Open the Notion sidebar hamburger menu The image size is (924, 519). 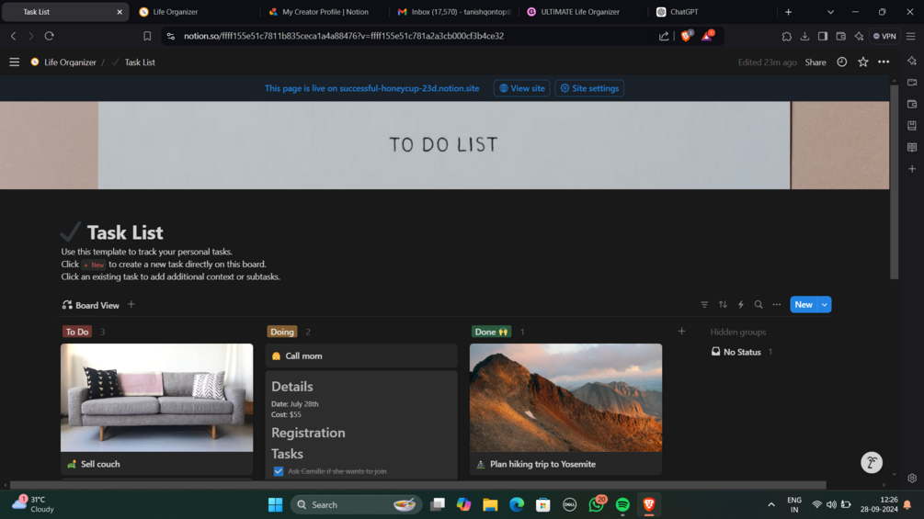(14, 62)
